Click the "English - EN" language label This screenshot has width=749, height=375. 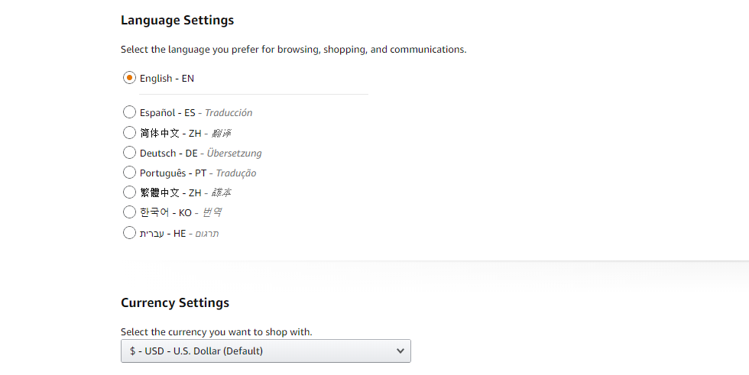click(167, 78)
